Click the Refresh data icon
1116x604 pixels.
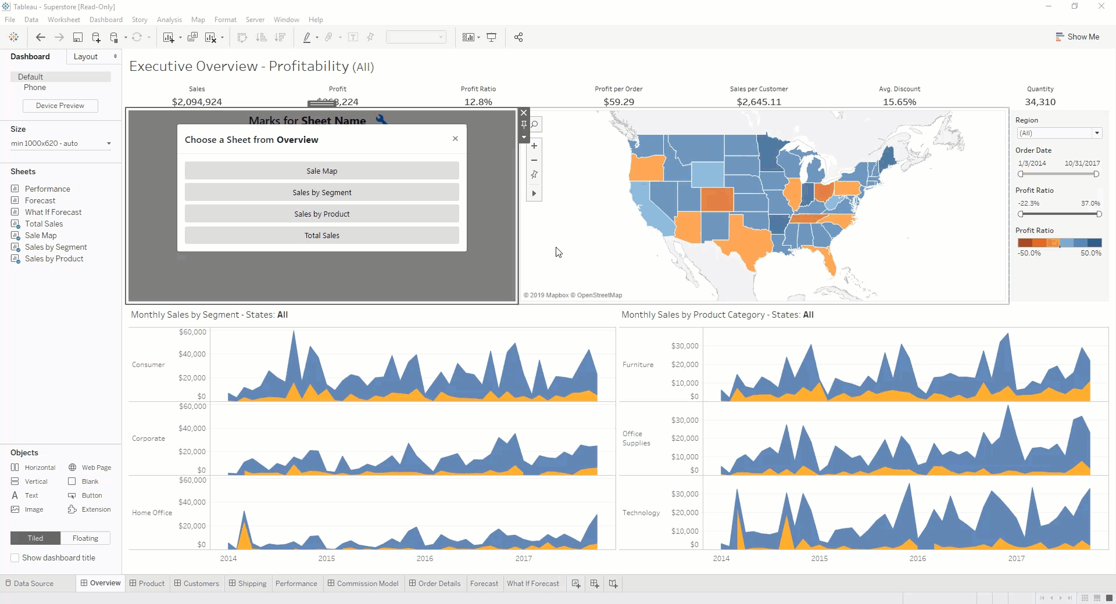coord(137,37)
